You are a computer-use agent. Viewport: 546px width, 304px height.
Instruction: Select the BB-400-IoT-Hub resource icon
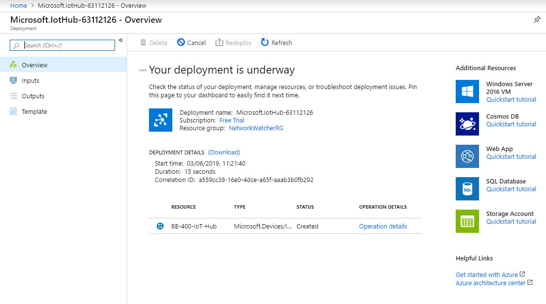point(160,226)
